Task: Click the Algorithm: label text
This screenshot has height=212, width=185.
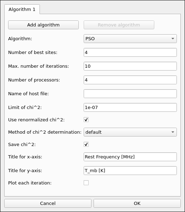Action: 20,39
